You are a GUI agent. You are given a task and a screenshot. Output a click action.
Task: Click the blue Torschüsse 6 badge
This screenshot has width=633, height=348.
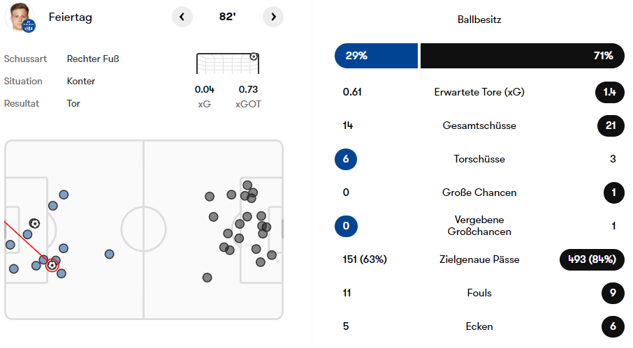347,159
